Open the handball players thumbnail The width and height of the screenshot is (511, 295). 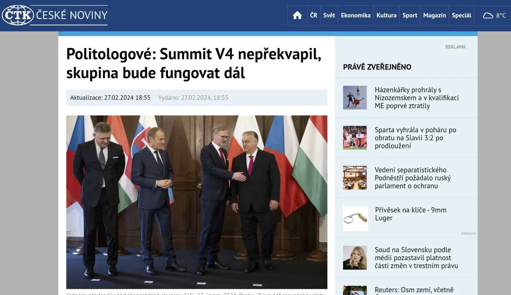355,98
